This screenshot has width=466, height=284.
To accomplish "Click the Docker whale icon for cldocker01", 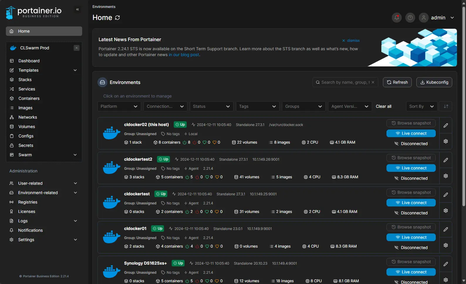I will (112, 237).
